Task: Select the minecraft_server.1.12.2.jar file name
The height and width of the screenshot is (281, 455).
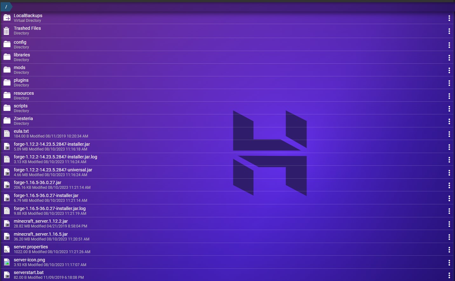Action: coord(41,221)
